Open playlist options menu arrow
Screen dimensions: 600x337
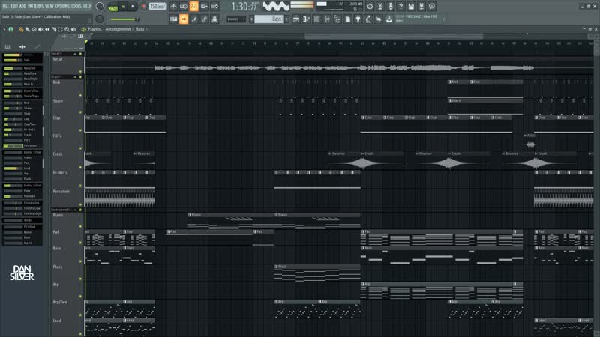pyautogui.click(x=4, y=29)
